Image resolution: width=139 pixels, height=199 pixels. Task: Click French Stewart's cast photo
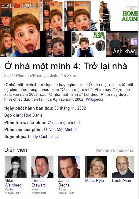click(x=42, y=167)
